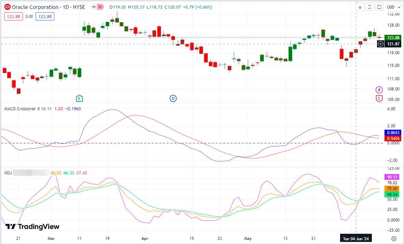The width and height of the screenshot is (404, 244).
Task: Click the black 121.87 crosshair price label
Action: tap(393, 44)
